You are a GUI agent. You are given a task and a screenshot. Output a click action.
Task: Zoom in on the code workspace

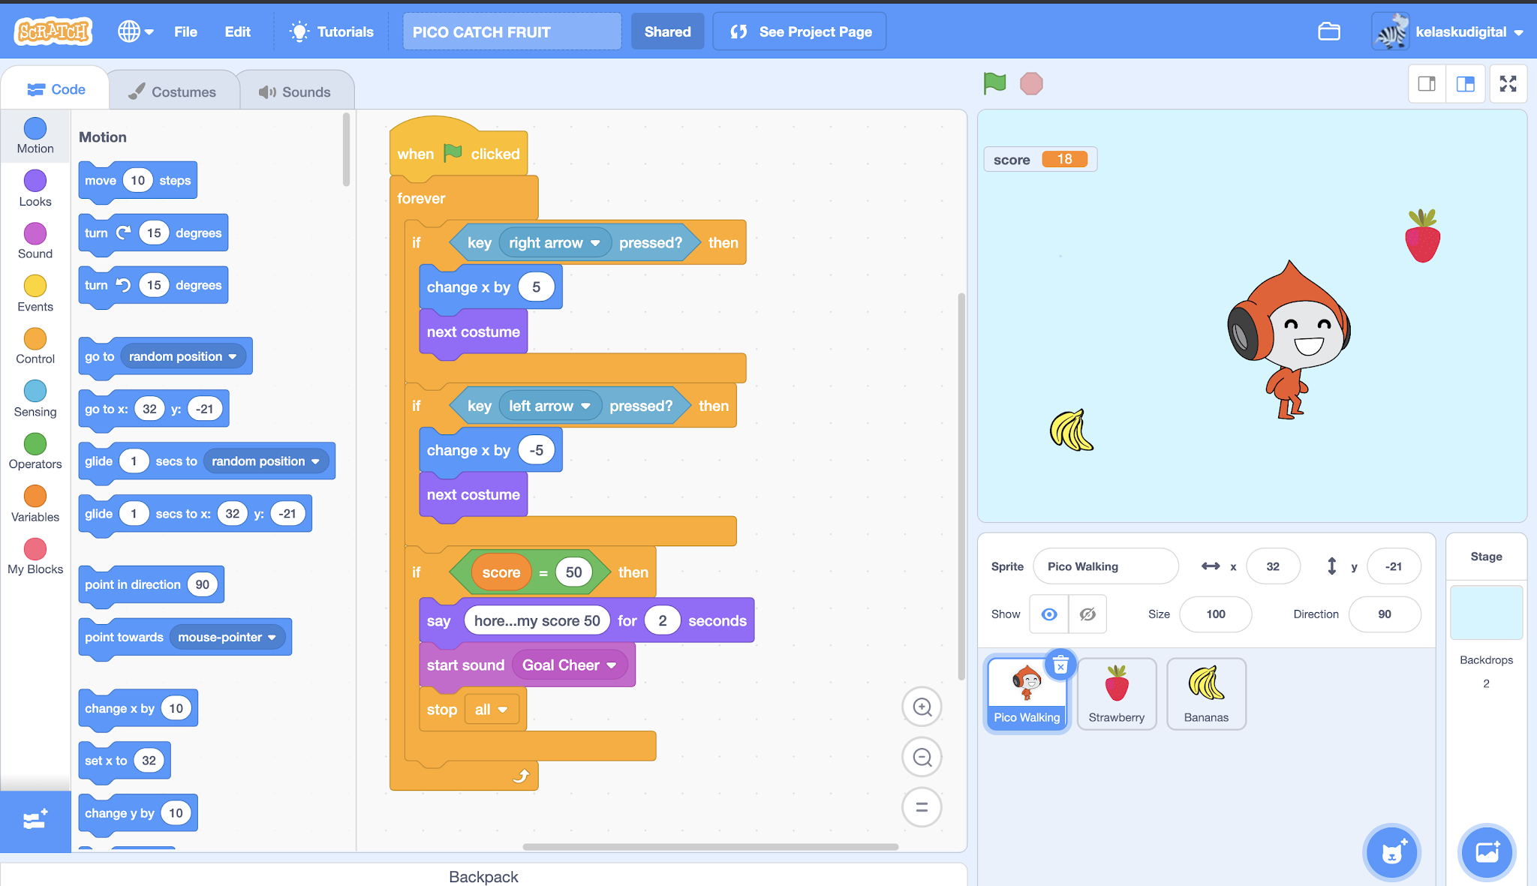pyautogui.click(x=922, y=707)
